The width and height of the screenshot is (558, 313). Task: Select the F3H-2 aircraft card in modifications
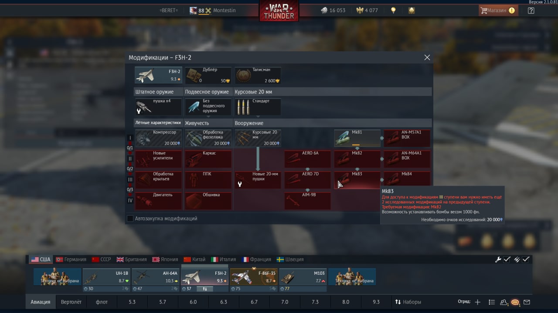pos(158,75)
